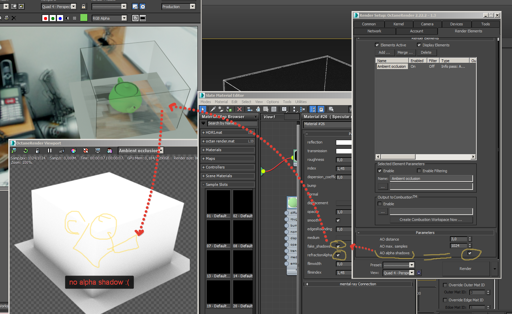Toggle the Parameter Editor icon in Slate toolbar
The width and height of the screenshot is (512, 314).
321,109
